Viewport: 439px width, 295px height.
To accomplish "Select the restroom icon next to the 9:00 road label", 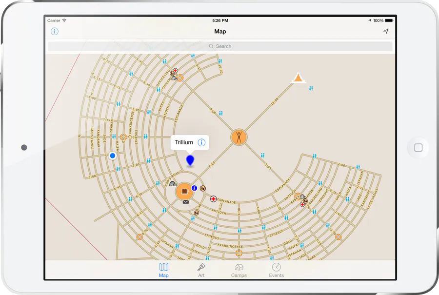I will pyautogui.click(x=220, y=113).
